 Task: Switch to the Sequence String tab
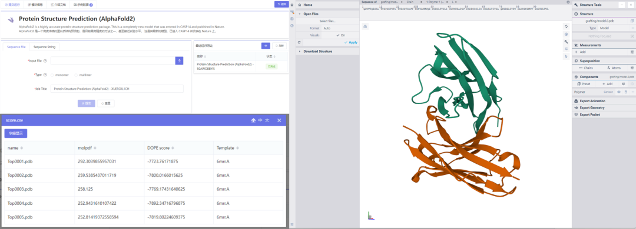[x=45, y=47]
